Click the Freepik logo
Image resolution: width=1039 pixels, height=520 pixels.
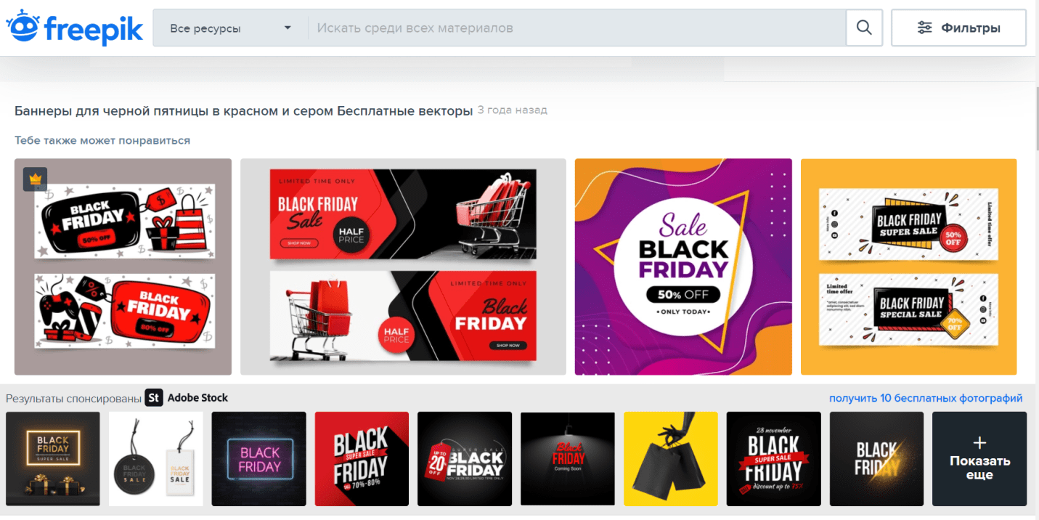pyautogui.click(x=75, y=28)
